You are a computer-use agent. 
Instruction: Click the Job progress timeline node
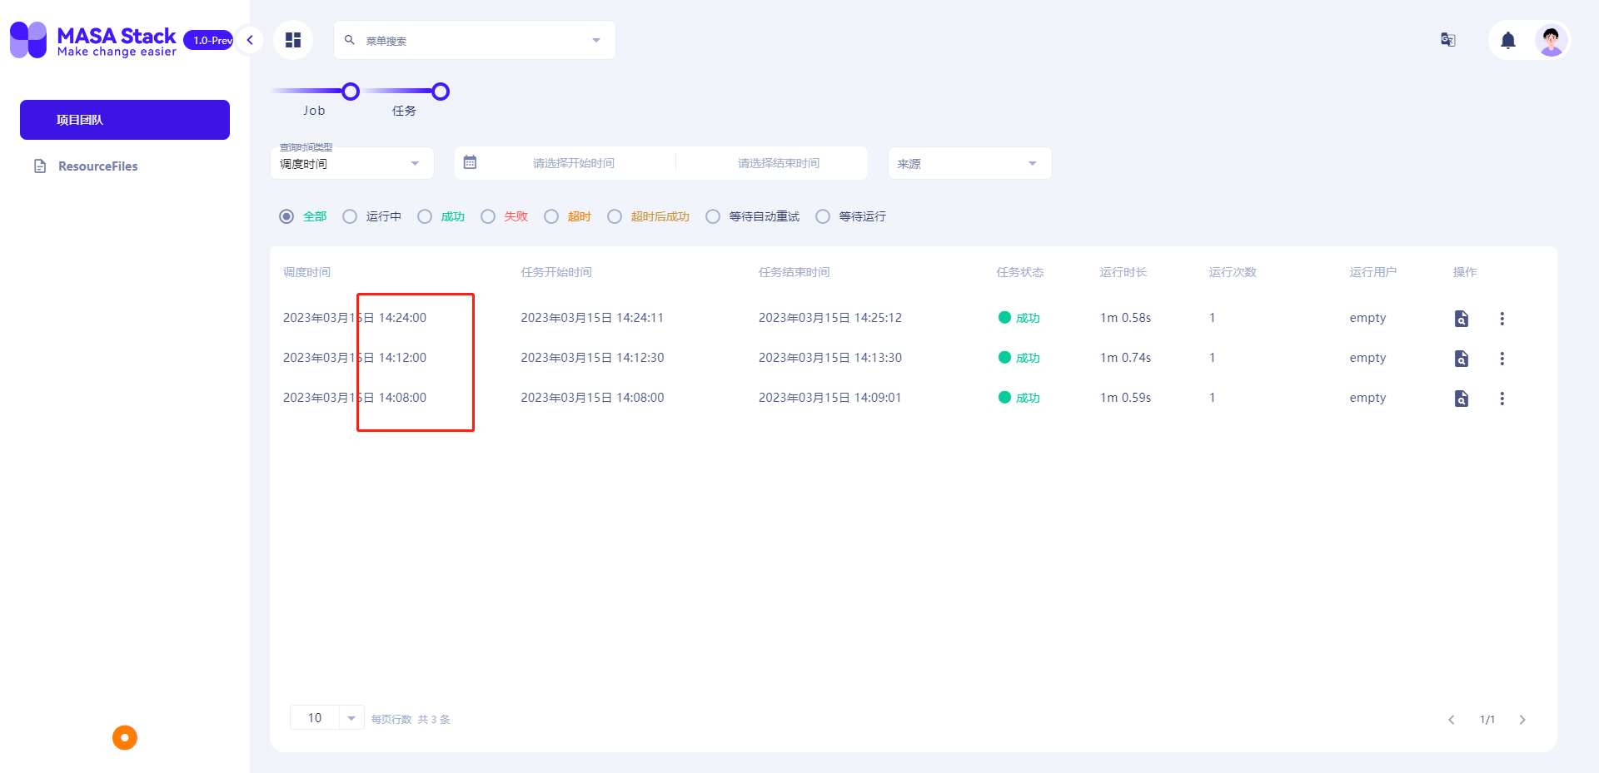(350, 92)
